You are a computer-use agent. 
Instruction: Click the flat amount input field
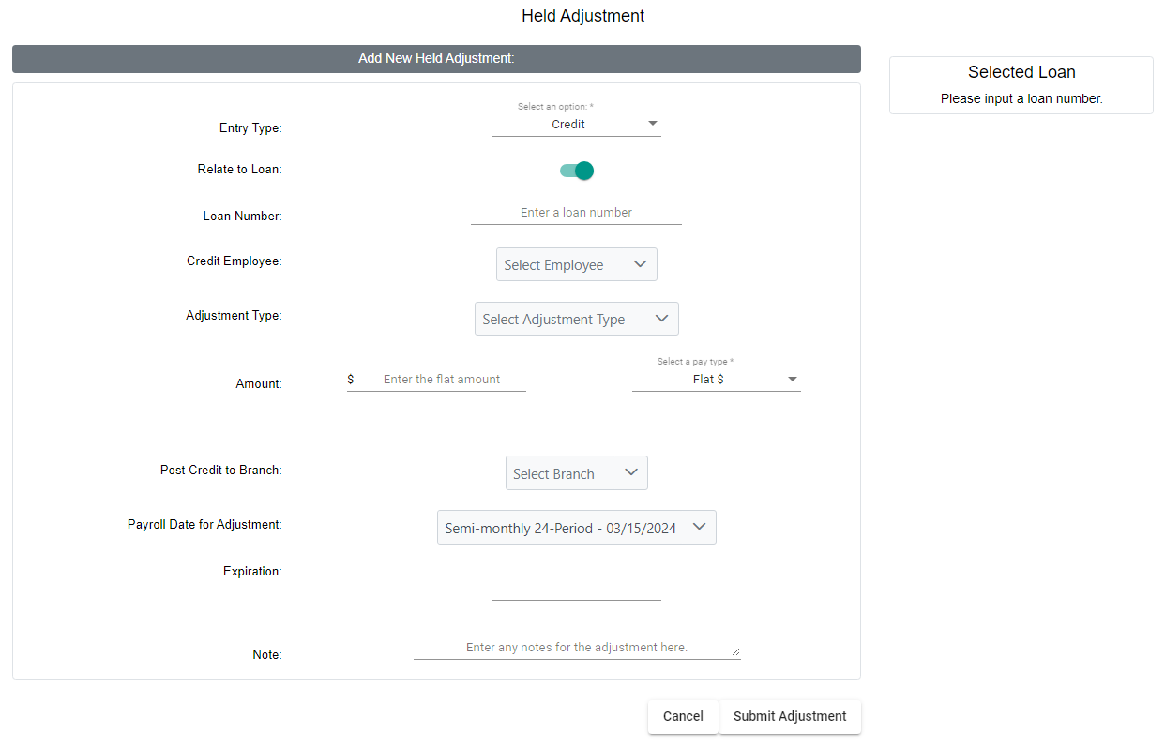pos(442,380)
